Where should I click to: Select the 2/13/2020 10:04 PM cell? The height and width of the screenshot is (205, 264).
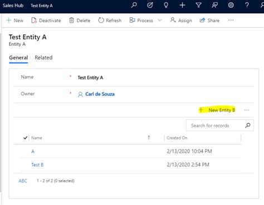pyautogui.click(x=189, y=151)
